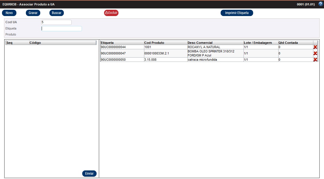
Task: Click into the Etiqueta text field
Action: pos(62,29)
